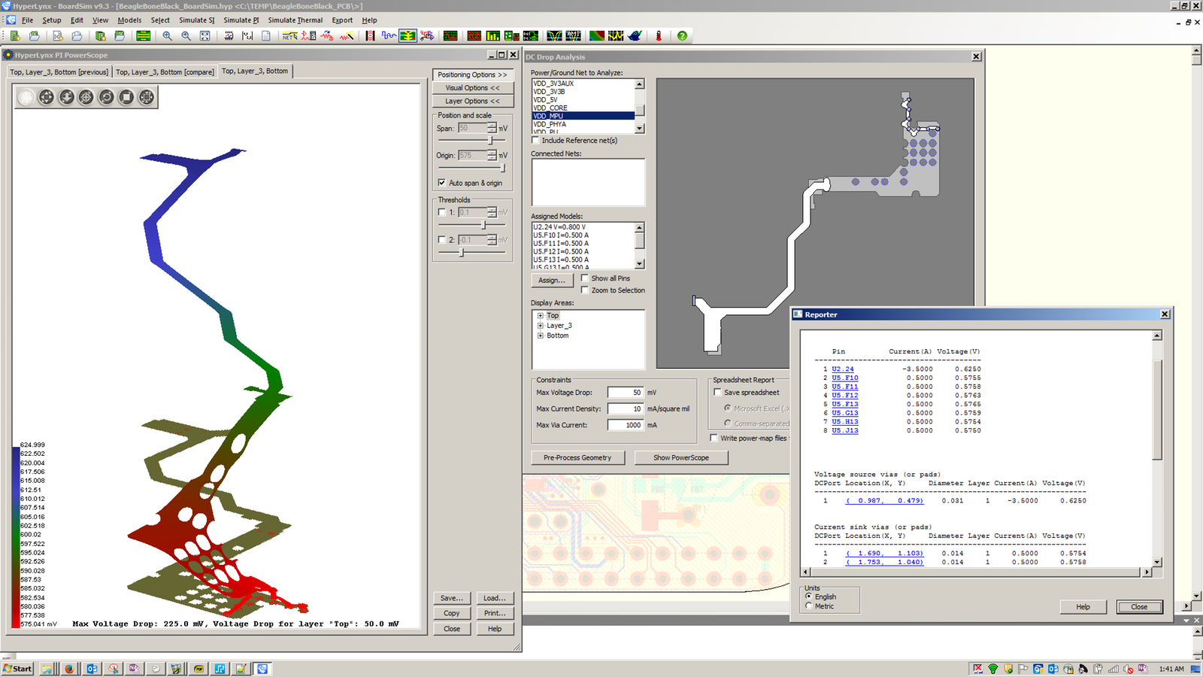
Task: Click the red-green gradient map toolbar icon
Action: pos(597,35)
